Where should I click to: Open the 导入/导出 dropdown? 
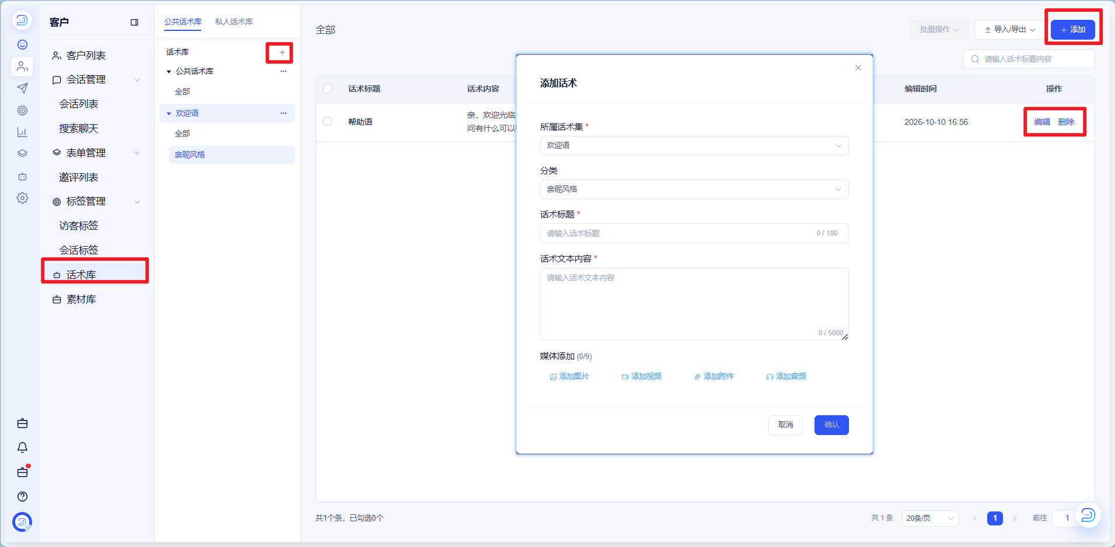click(1009, 29)
